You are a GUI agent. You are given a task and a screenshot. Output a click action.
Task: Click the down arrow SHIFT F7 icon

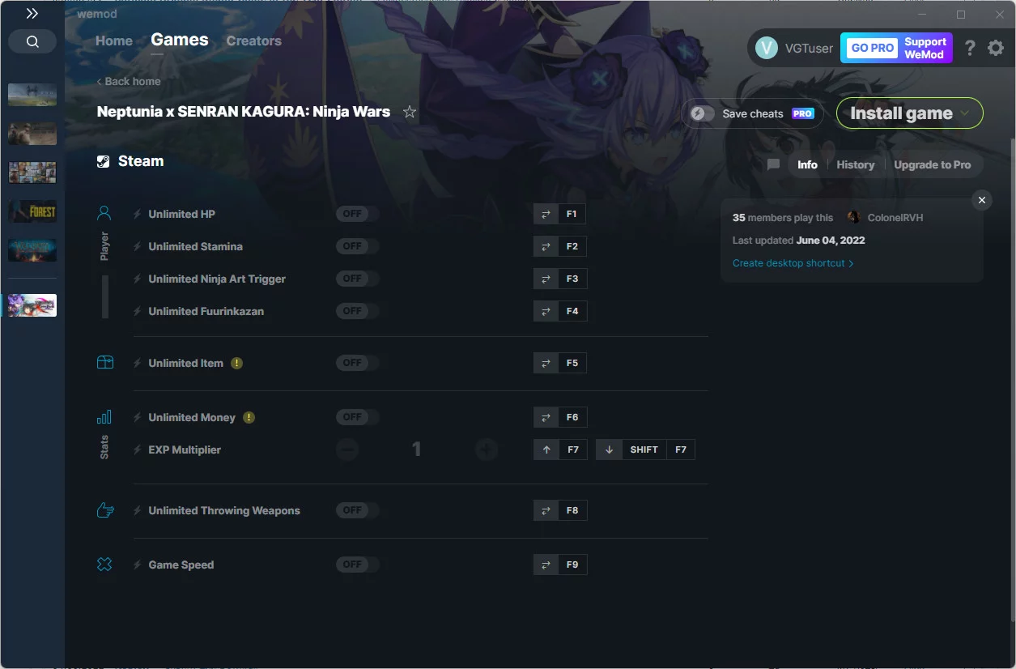(x=609, y=450)
